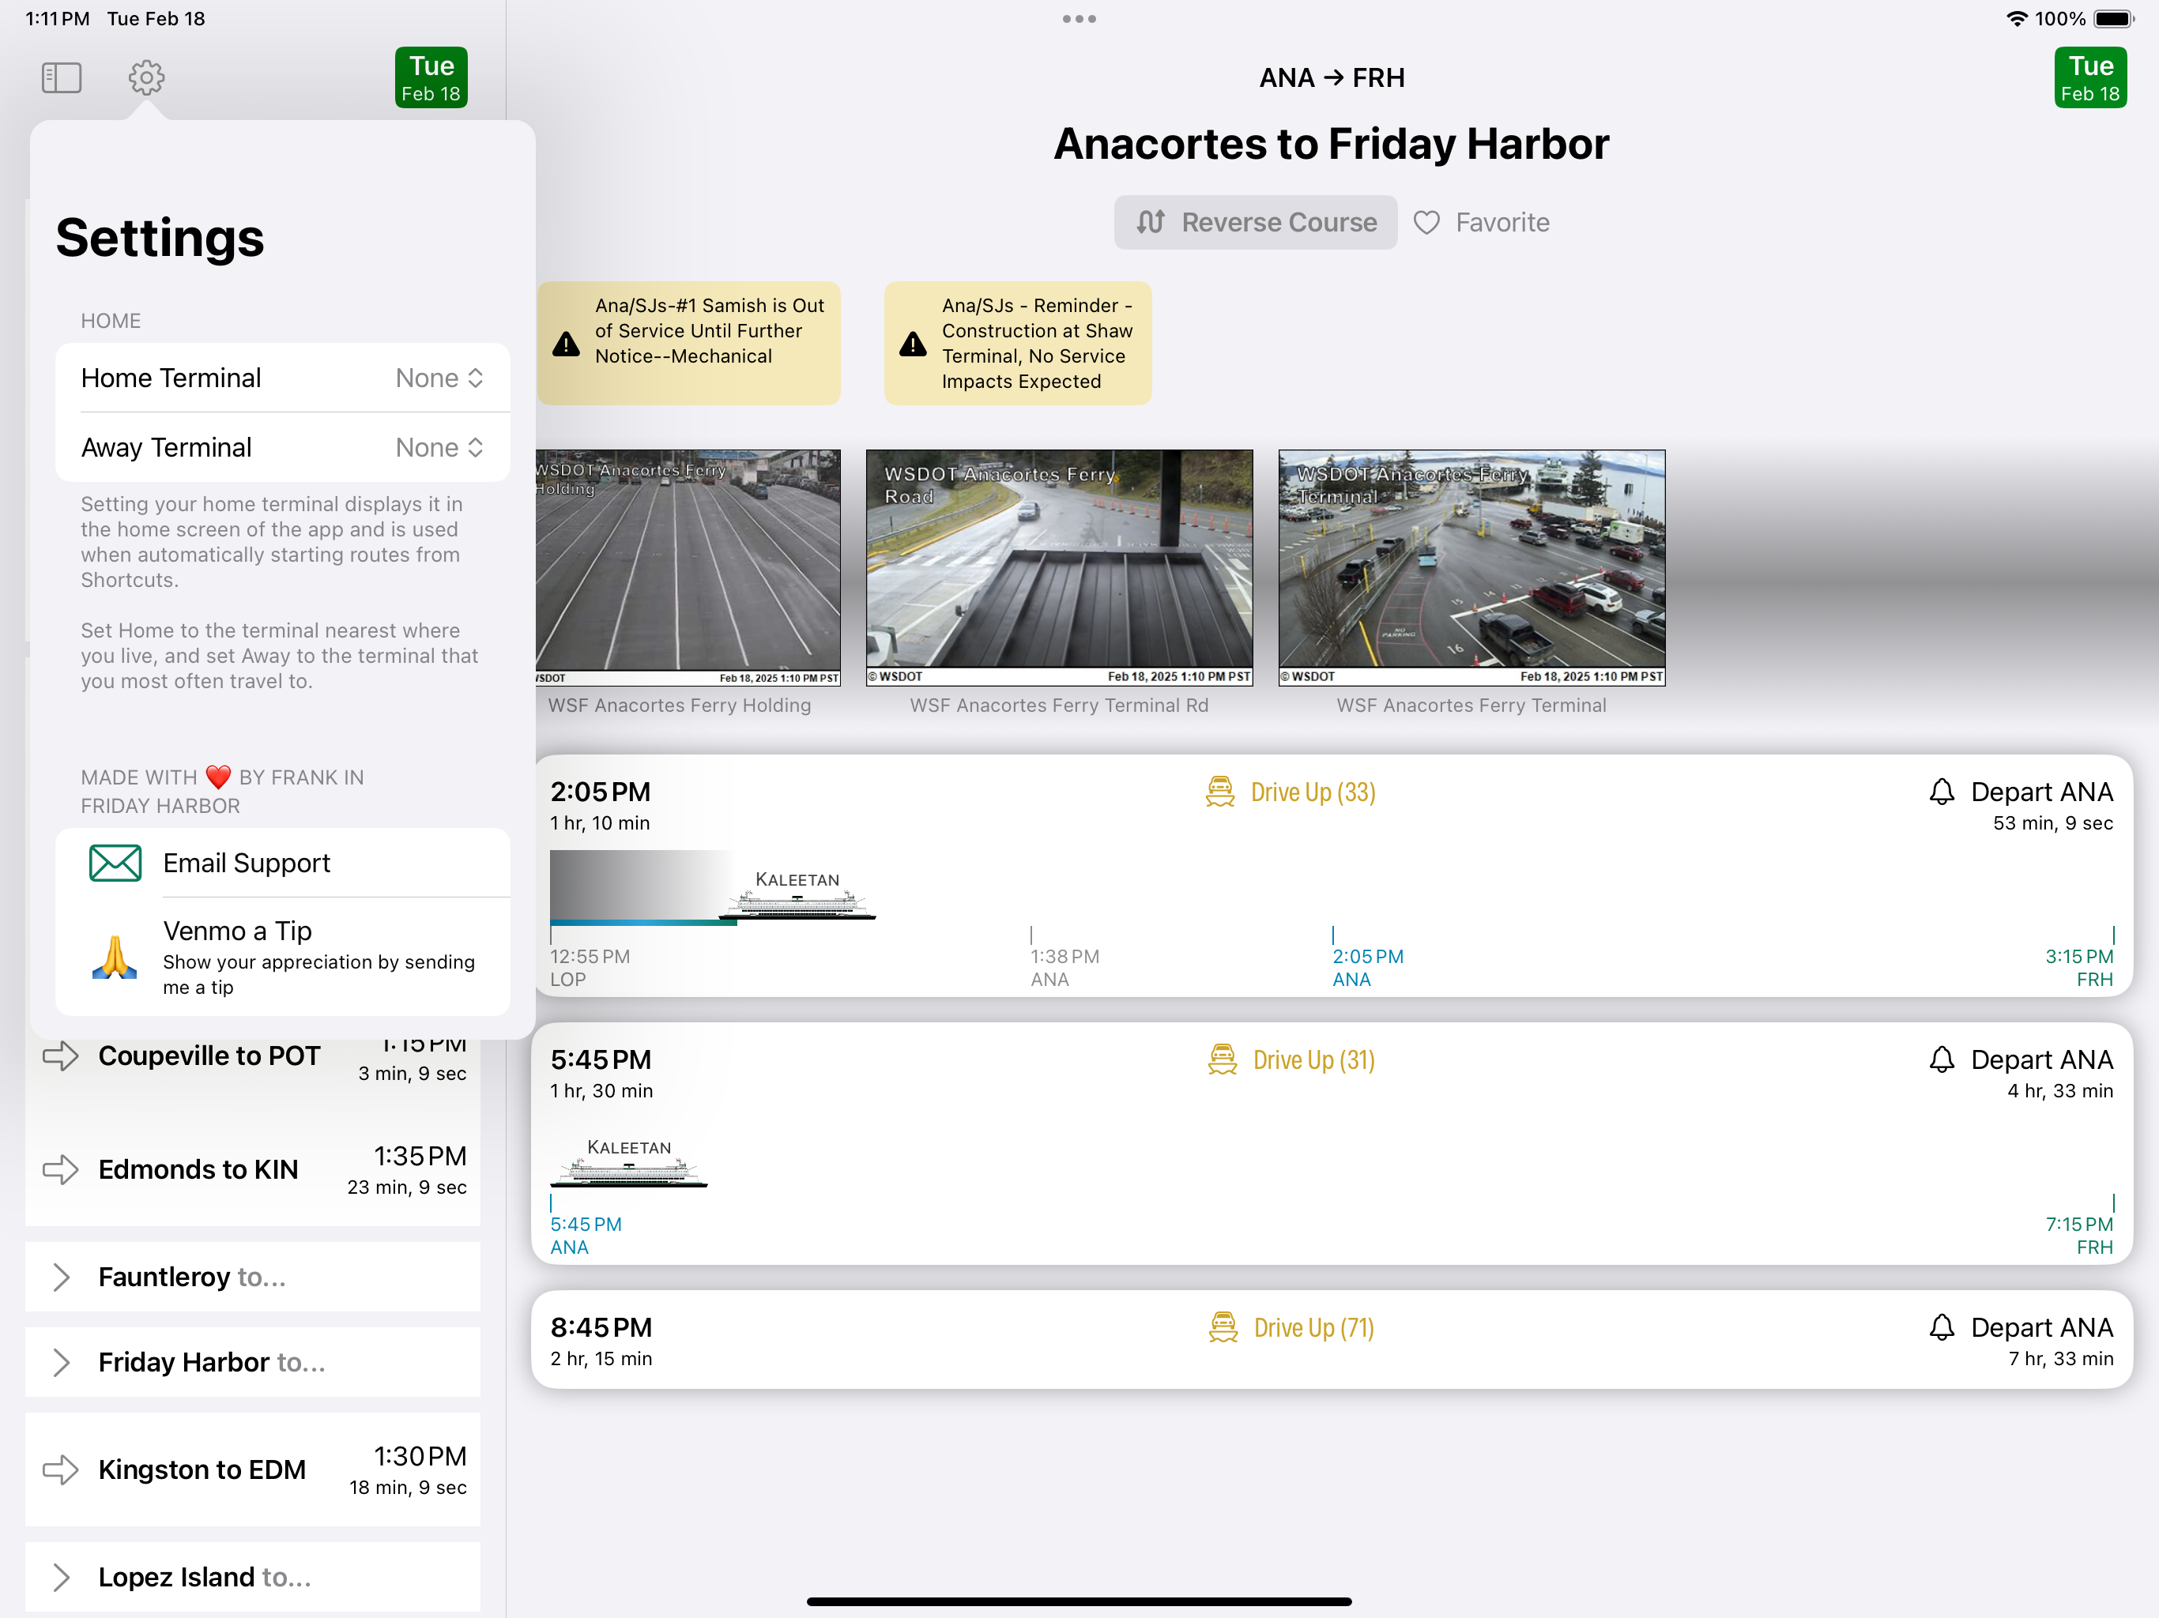Open WSF Anacortes Ferry Holding camera

pos(688,567)
